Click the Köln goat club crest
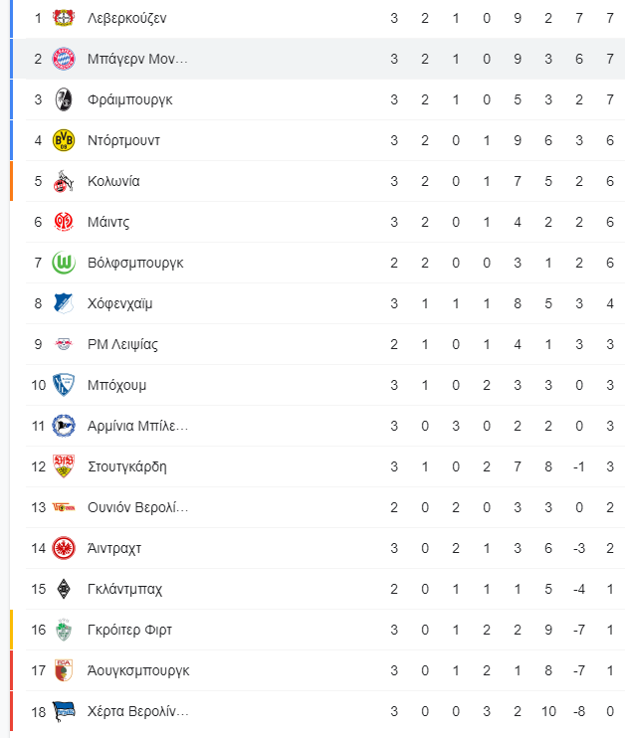625x738 pixels. click(64, 181)
